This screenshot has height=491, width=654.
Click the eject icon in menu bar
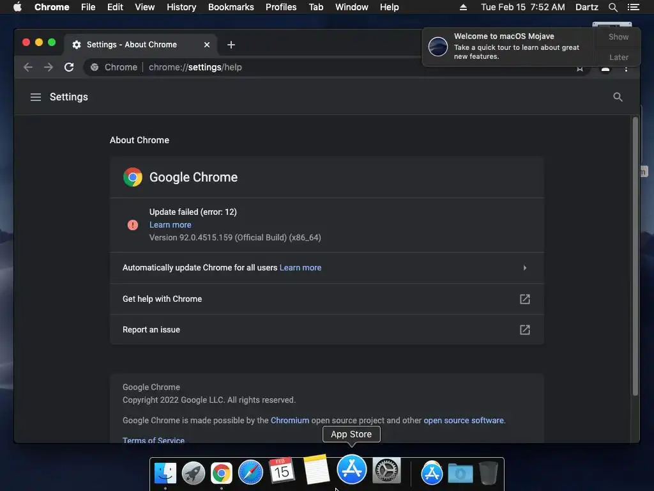pyautogui.click(x=464, y=7)
